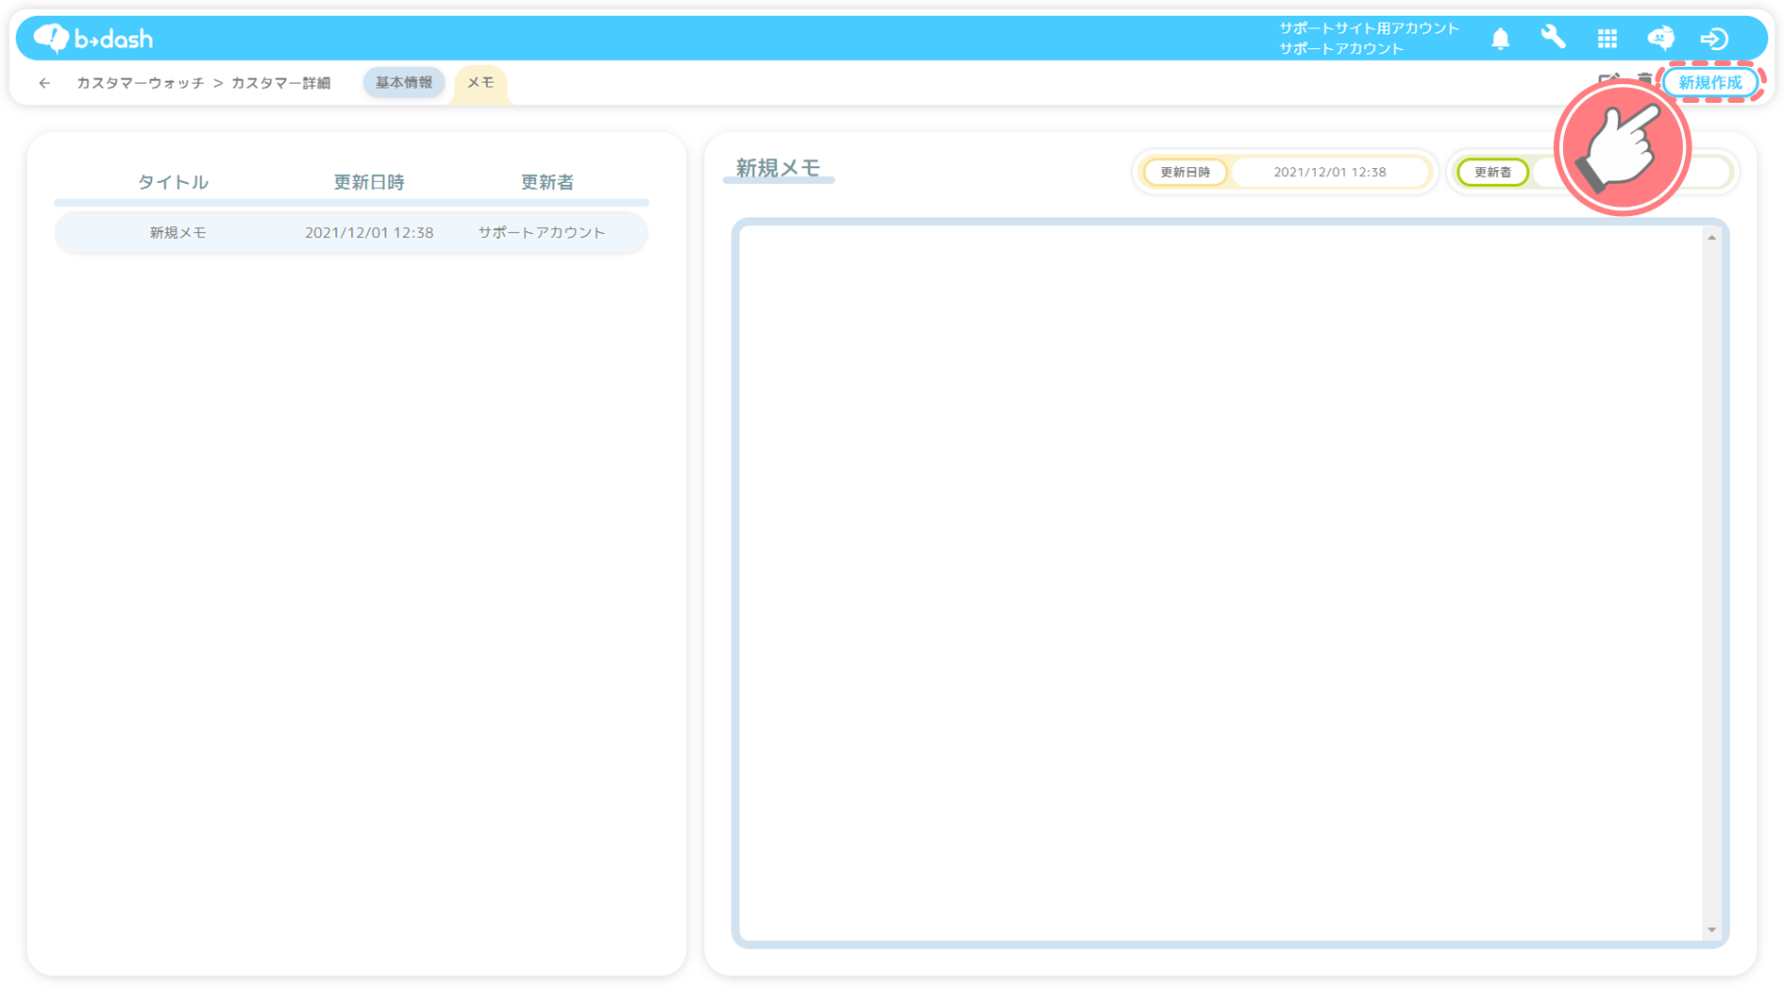Viewport: 1784px width, 1003px height.
Task: Select the 新規メモ row in the list
Action: tap(351, 233)
